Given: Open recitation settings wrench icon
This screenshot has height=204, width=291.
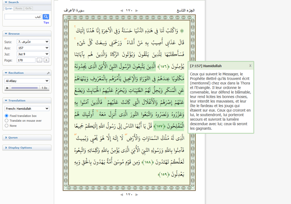Looking at the screenshot, I should pyautogui.click(x=48, y=73).
